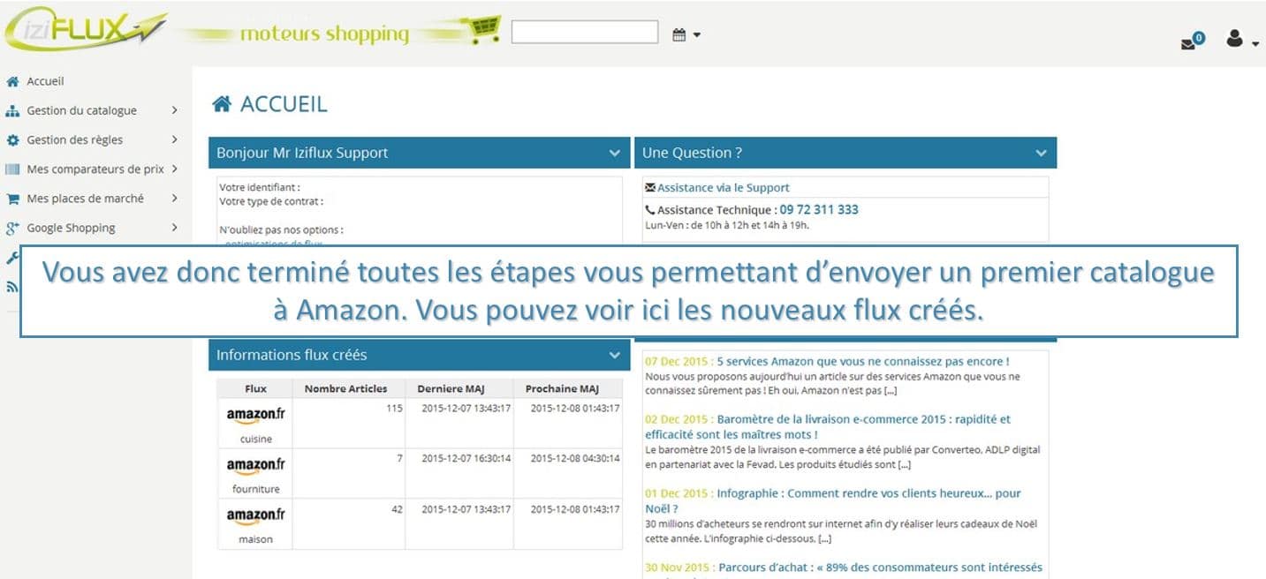This screenshot has width=1266, height=579.
Task: Click the Mes comparateurs de prix barcode icon
Action: 12,169
